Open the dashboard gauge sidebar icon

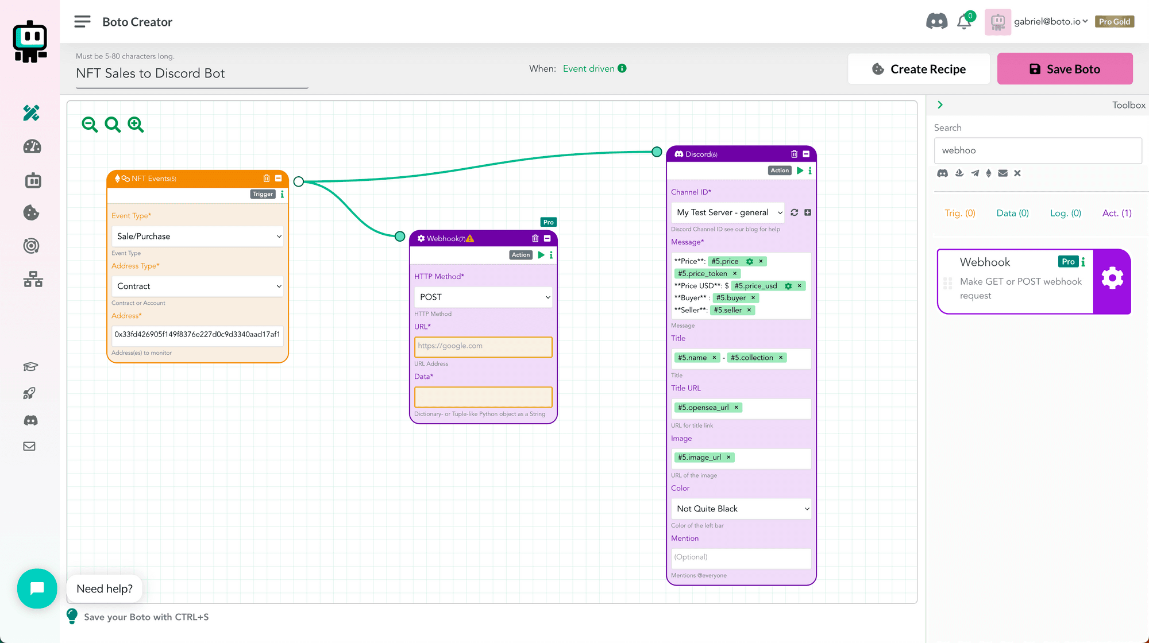(32, 147)
